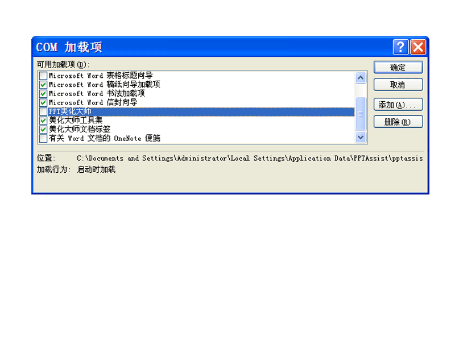
Task: Uncheck Microsoft Word 信封向导 checkbox
Action: tap(43, 103)
